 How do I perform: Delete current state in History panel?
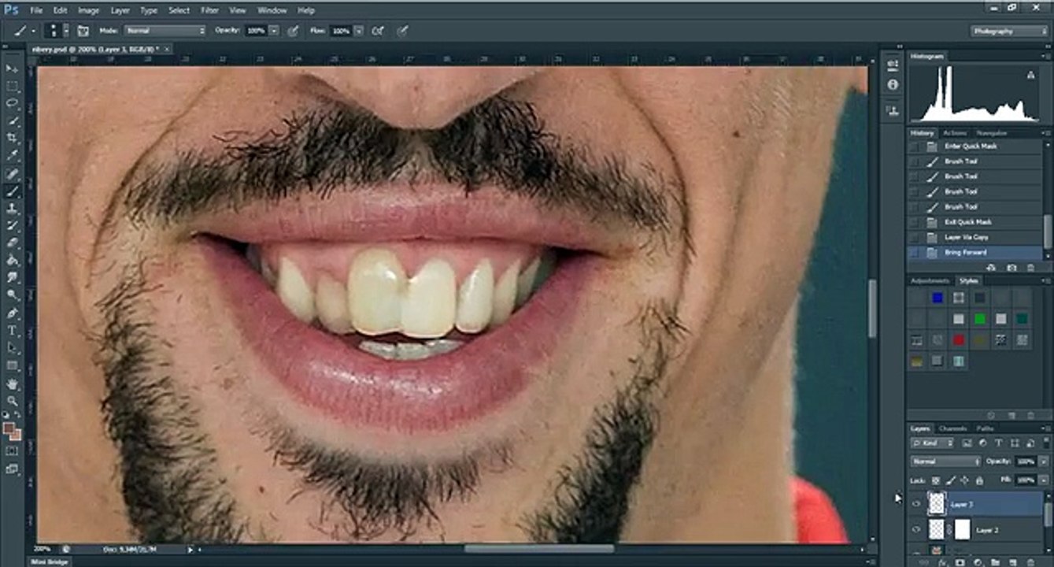click(x=1031, y=269)
